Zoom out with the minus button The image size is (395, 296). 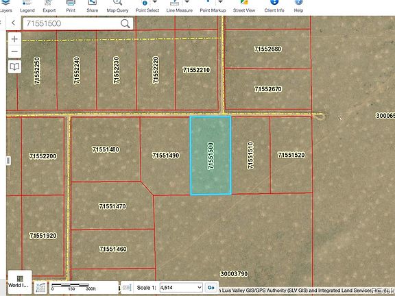[x=14, y=52]
